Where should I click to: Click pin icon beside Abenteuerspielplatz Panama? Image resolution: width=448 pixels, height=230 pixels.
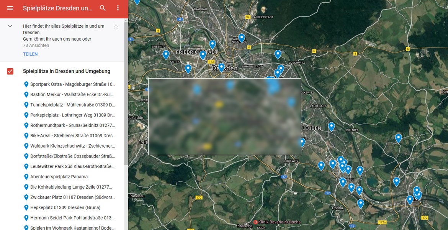pos(26,177)
